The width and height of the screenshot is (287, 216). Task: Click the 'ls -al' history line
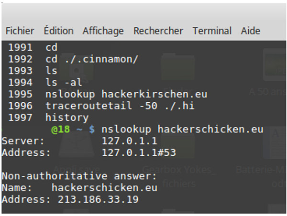tap(45, 83)
